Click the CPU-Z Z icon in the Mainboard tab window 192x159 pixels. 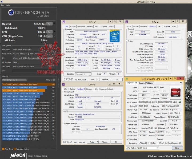63,84
